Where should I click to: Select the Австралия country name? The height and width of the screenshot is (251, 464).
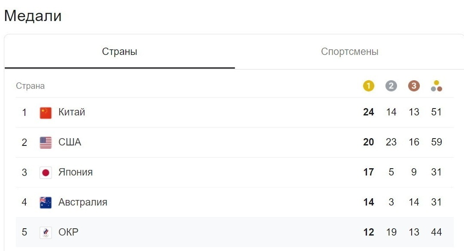(x=83, y=203)
